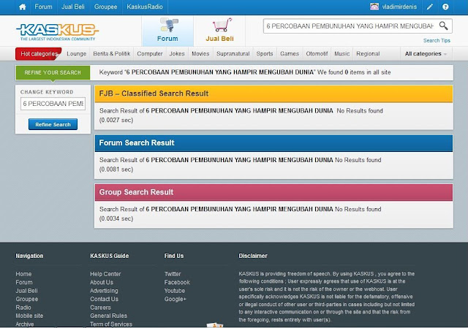Click the KASKUS logo
Screen dimensions: 468x328
[x=57, y=32]
